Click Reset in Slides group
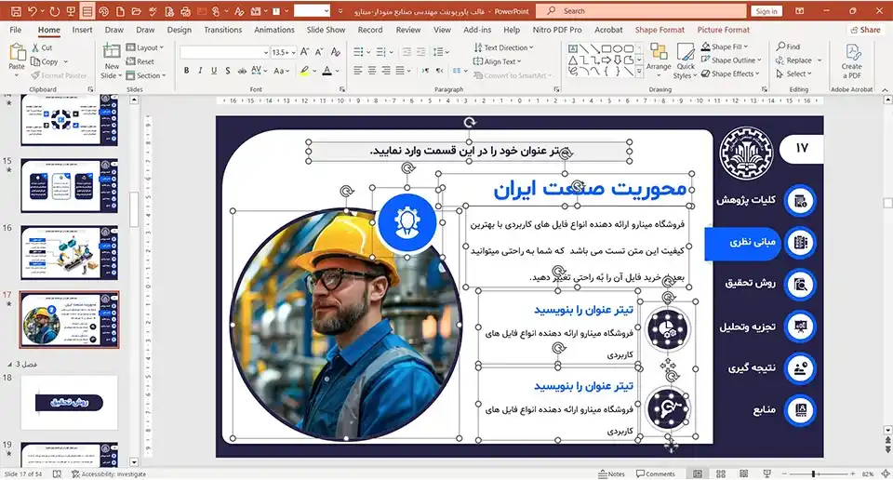The image size is (893, 480). 140,61
